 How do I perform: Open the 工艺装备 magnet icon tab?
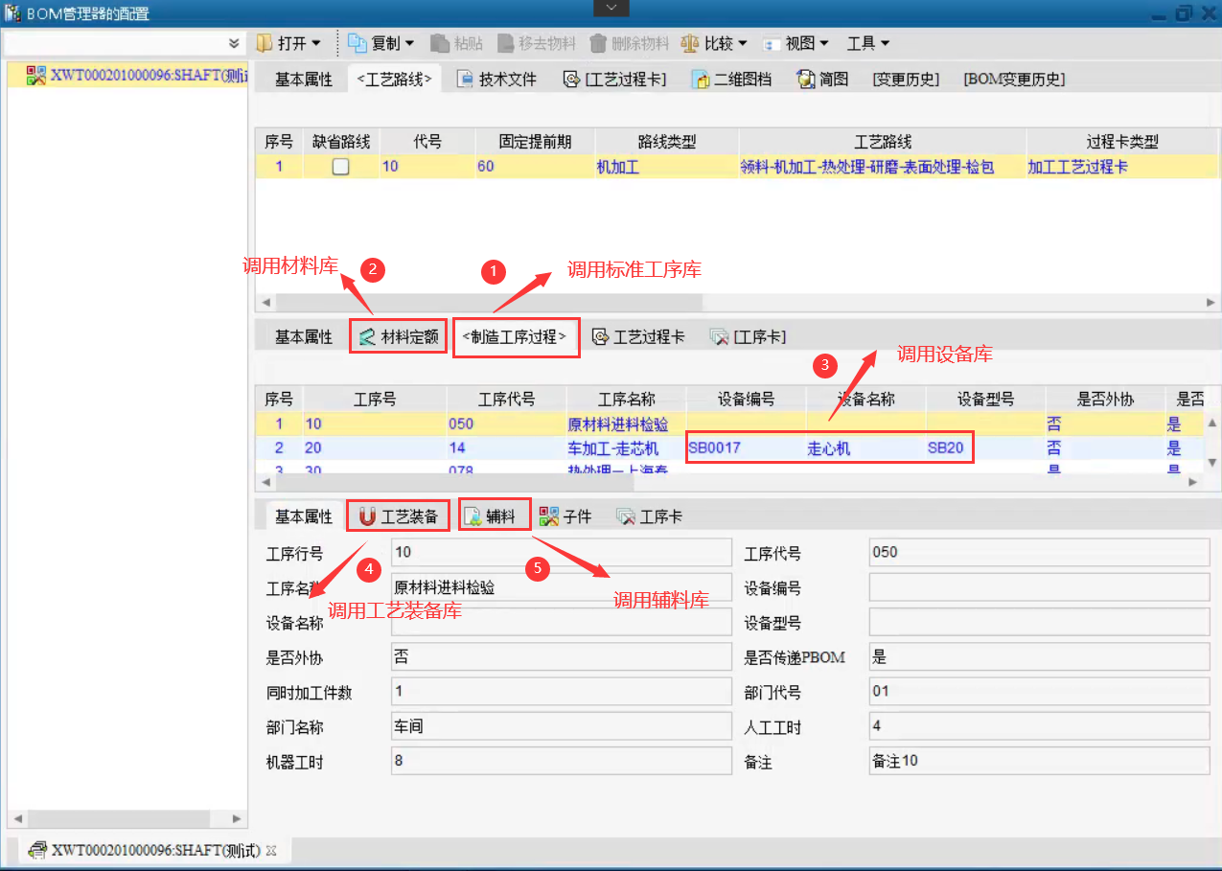click(x=367, y=517)
